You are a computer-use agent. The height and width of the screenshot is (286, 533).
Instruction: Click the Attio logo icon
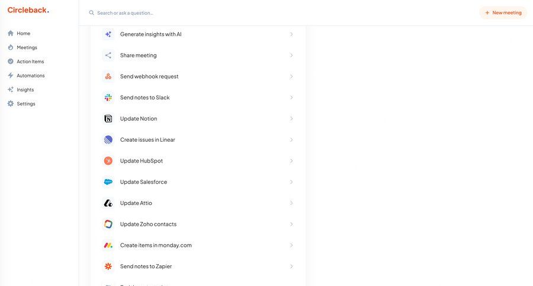click(108, 203)
